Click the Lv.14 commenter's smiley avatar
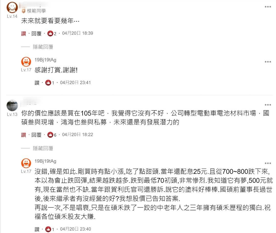The image size is (276, 233). (x=12, y=7)
